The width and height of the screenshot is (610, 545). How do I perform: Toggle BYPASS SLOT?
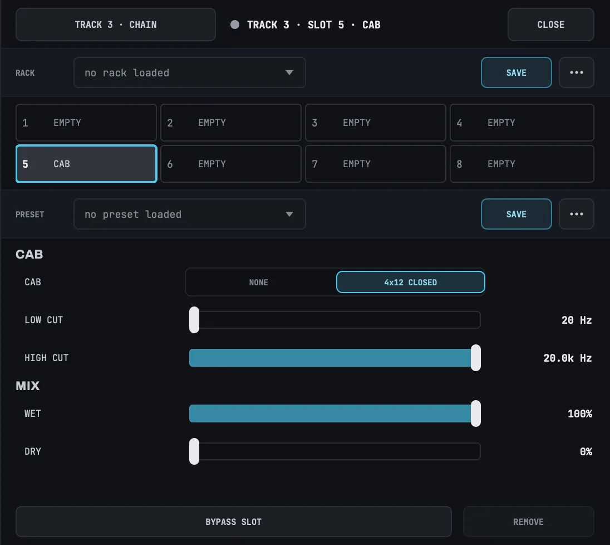coord(233,522)
